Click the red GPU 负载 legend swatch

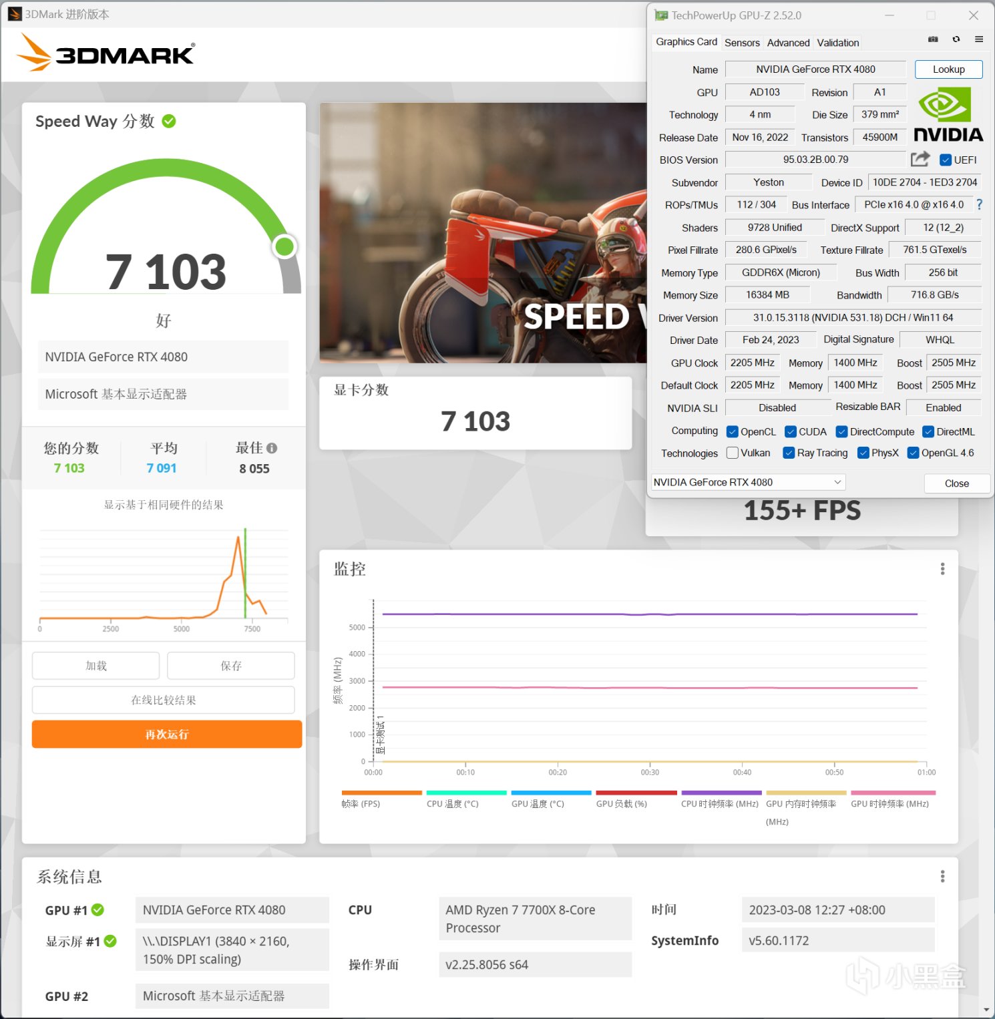pyautogui.click(x=636, y=793)
